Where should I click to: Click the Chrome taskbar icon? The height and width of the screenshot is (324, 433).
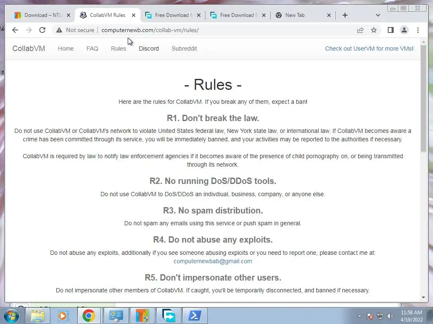point(89,316)
